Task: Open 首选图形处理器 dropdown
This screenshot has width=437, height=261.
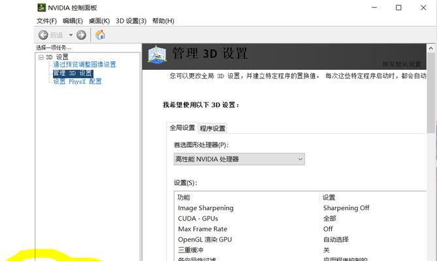Action: [239, 159]
